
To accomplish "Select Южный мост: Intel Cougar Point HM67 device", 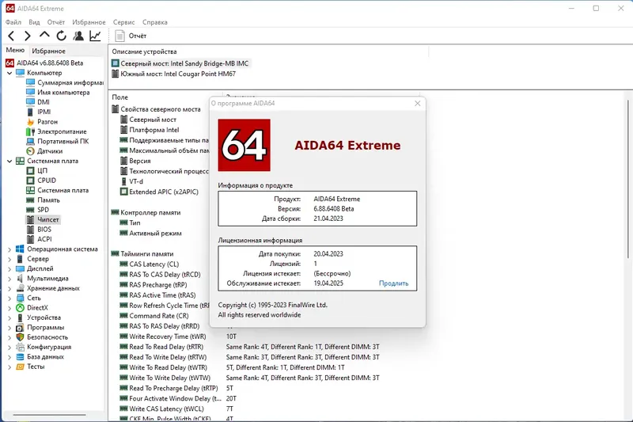I will click(x=173, y=74).
